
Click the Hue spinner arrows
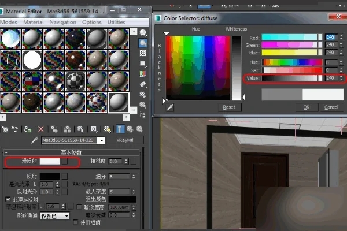(341, 62)
